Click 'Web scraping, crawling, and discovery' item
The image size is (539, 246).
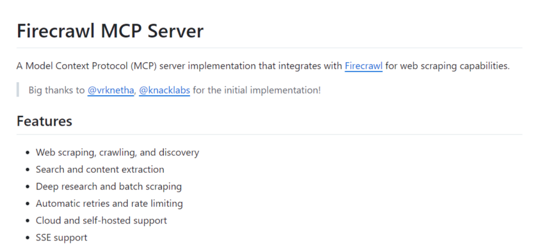click(x=117, y=152)
